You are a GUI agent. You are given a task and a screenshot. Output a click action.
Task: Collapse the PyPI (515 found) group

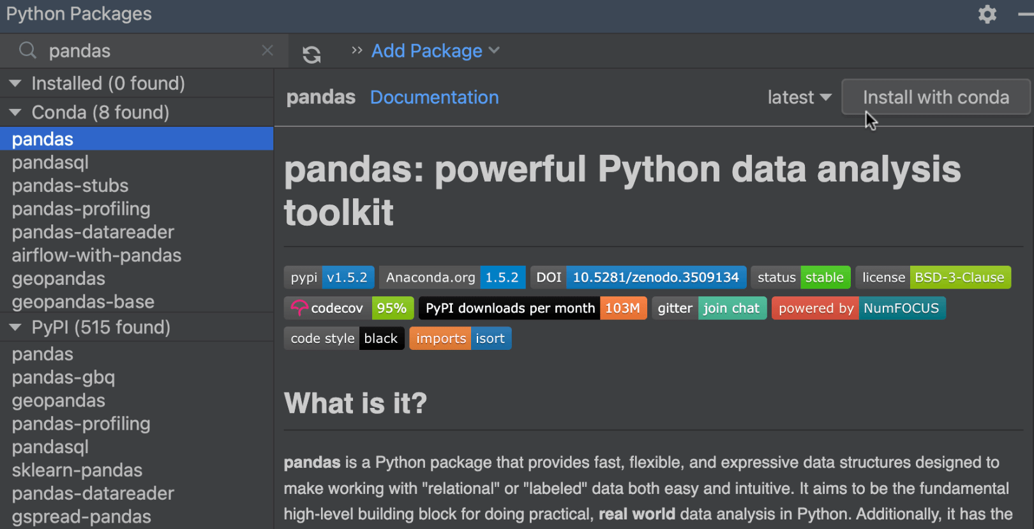[x=15, y=328]
